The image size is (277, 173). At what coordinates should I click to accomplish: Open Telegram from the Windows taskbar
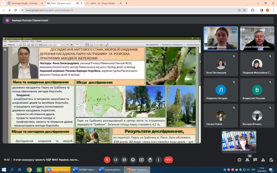tap(57, 170)
